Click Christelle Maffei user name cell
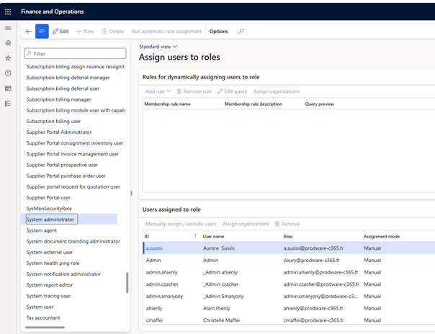Screen dimensions: 435x334 [x=221, y=320]
